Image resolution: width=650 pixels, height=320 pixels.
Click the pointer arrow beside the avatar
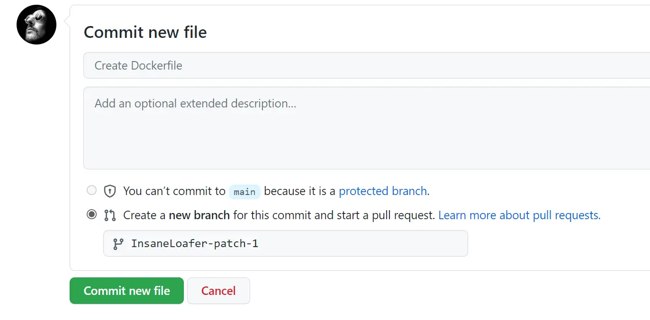pos(67,21)
